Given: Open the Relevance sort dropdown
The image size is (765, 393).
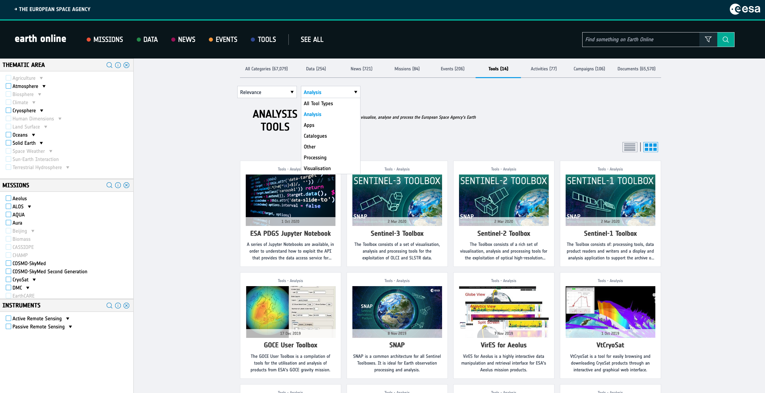Looking at the screenshot, I should (267, 92).
